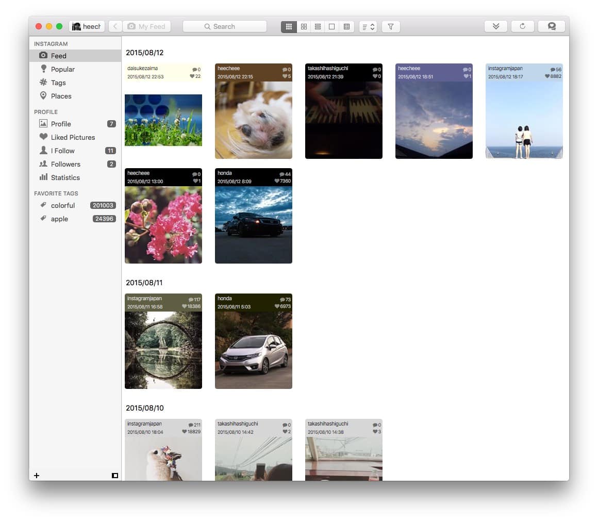
Task: Click inside the Search field
Action: [224, 26]
